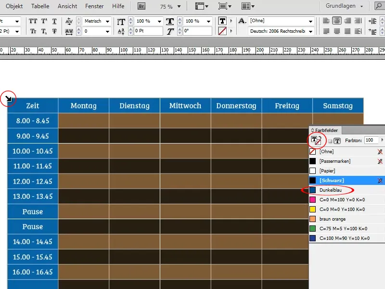
Task: Toggle underline text formatting
Action: [x=54, y=21]
